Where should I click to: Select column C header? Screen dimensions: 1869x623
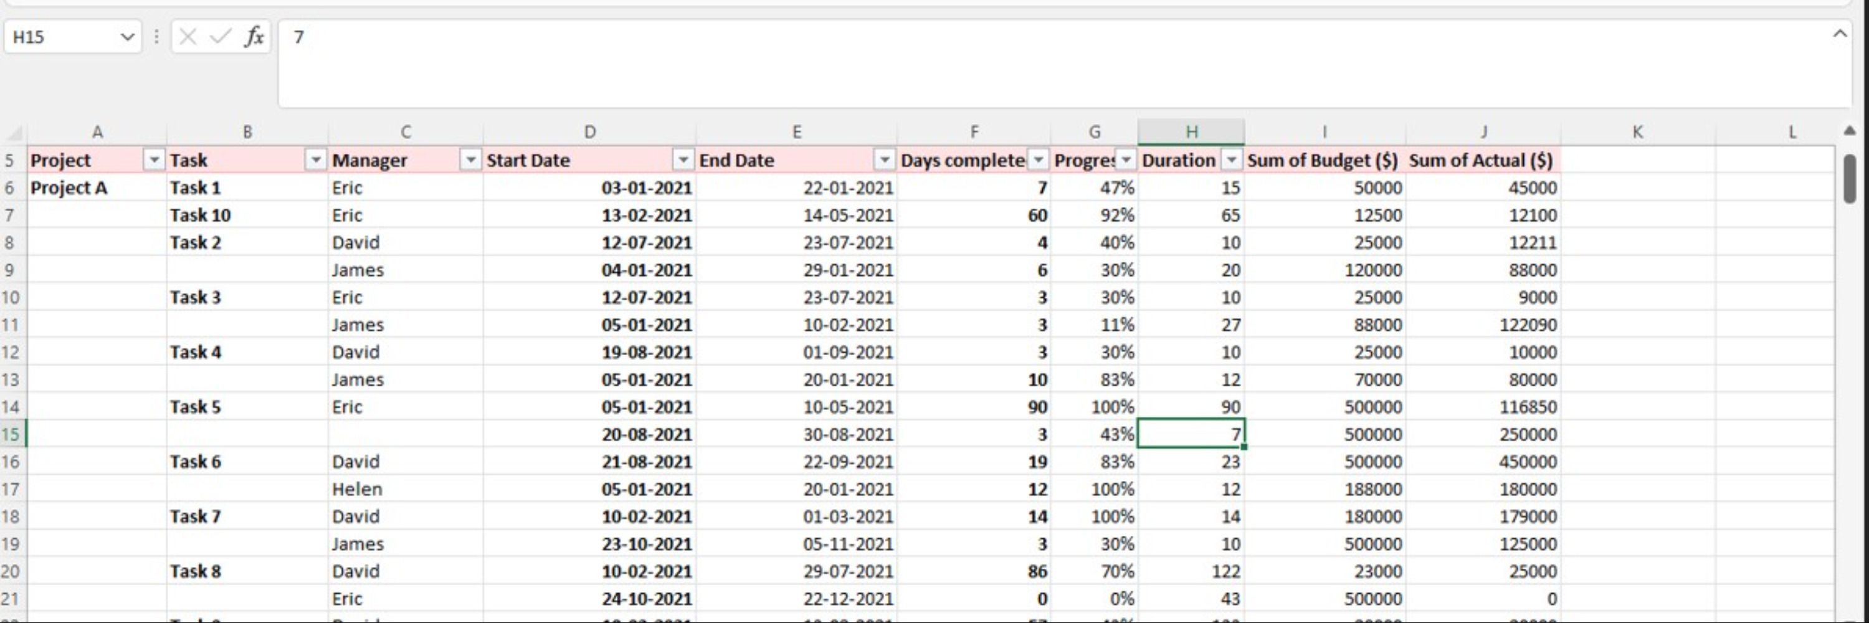coord(406,132)
